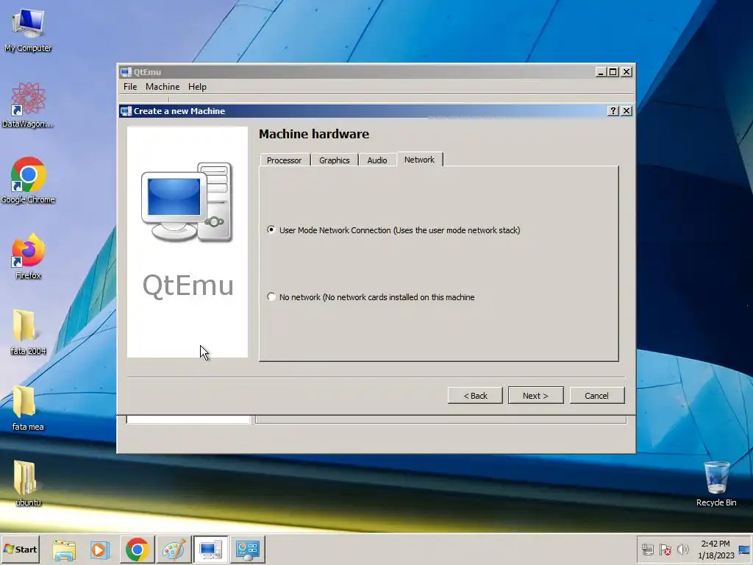Close the QtEmu main window
Screen dimensions: 753x565
click(x=627, y=71)
